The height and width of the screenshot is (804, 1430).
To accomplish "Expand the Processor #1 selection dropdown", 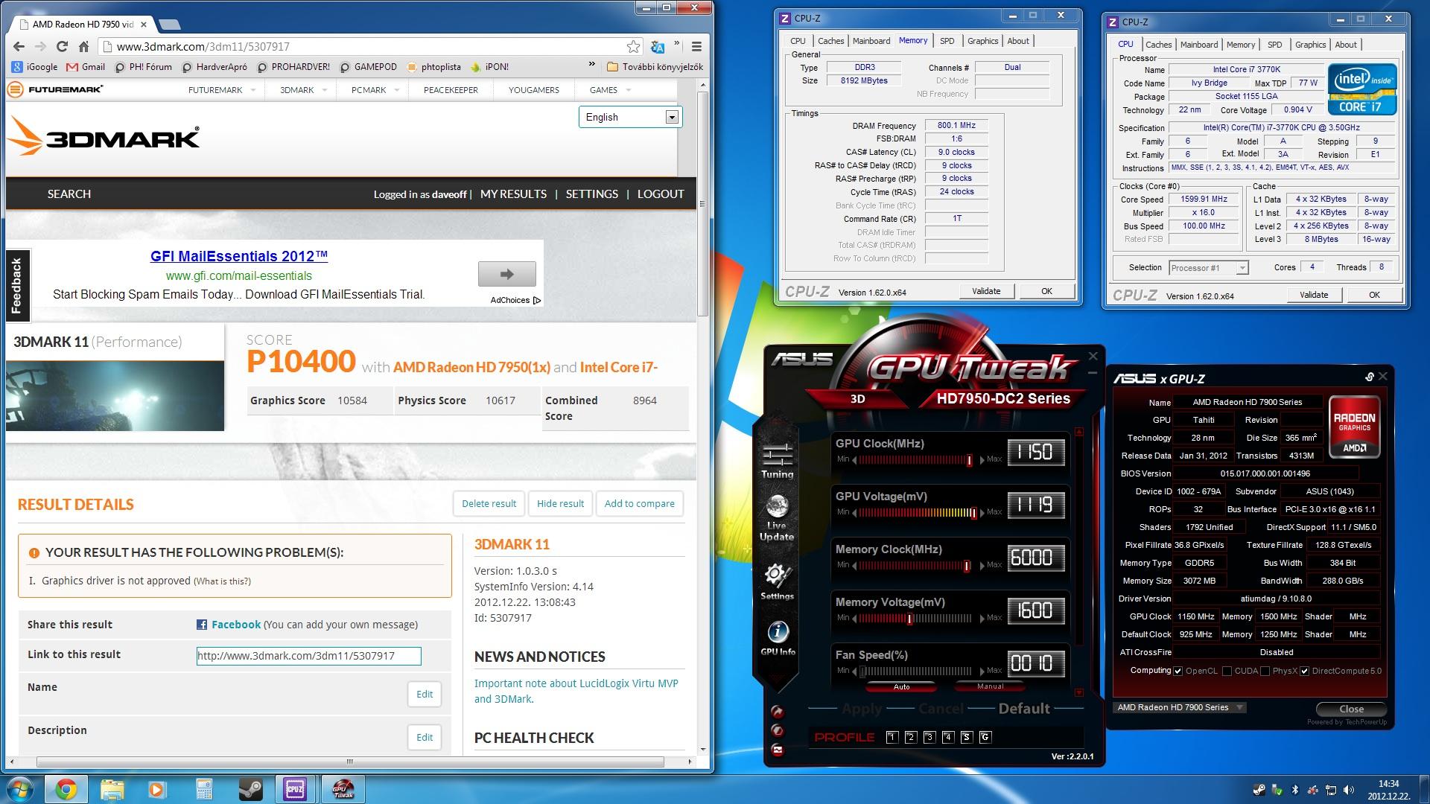I will (1242, 268).
